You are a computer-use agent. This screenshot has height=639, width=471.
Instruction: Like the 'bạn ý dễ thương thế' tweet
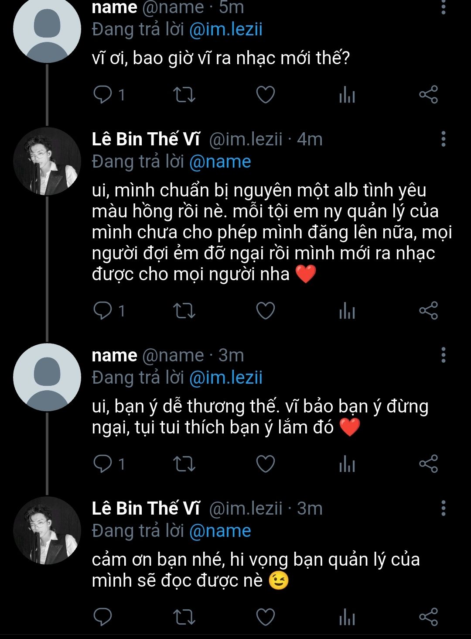click(x=265, y=464)
